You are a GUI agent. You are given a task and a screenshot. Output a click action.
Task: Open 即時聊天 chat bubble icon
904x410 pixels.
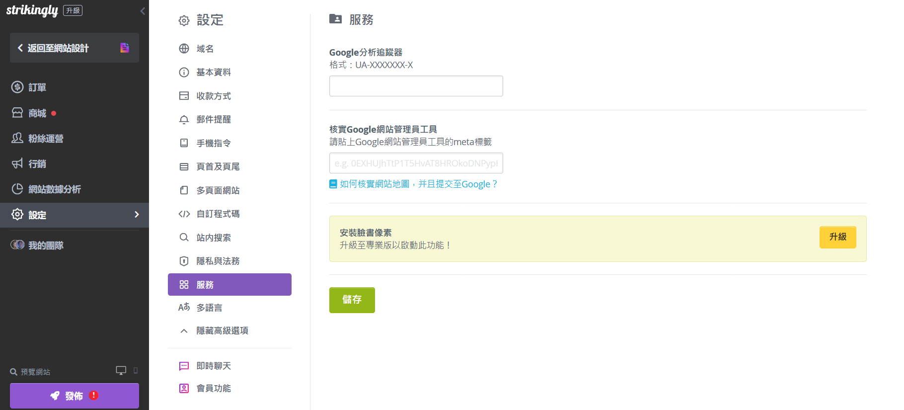pos(184,366)
